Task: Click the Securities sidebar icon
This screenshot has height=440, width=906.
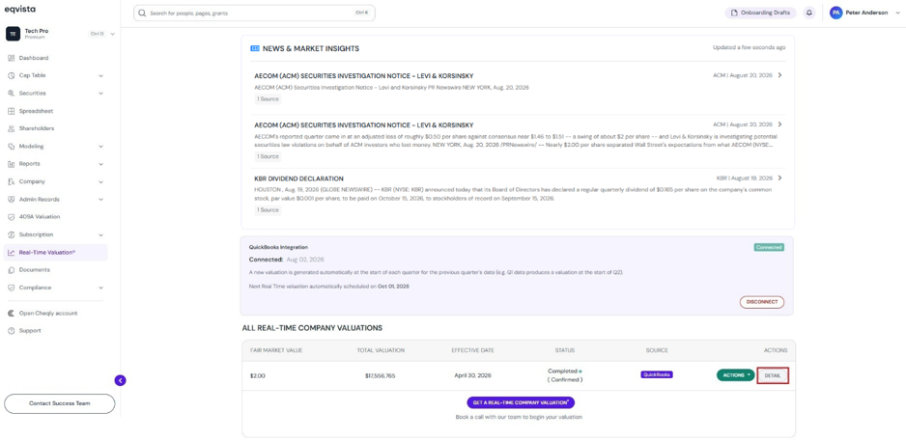Action: [12, 93]
